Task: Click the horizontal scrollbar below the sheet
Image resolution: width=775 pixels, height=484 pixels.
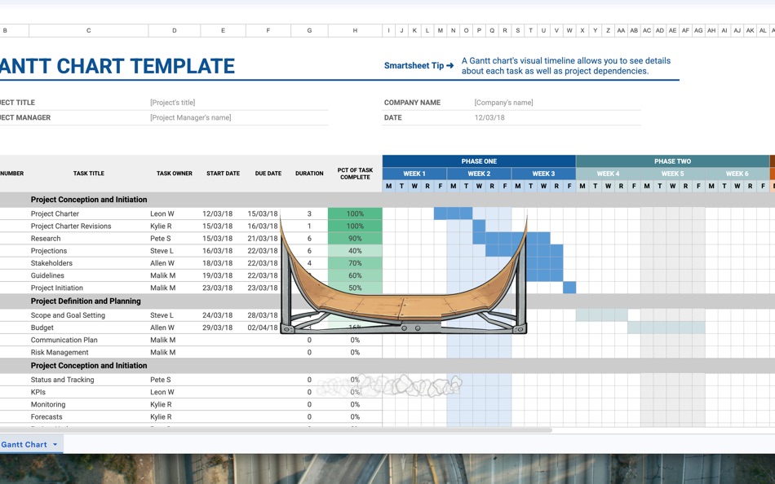Action: coord(276,430)
